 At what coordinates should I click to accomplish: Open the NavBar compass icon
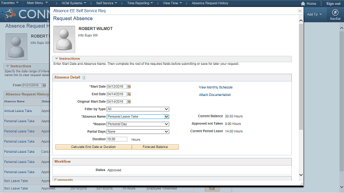pos(335,12)
